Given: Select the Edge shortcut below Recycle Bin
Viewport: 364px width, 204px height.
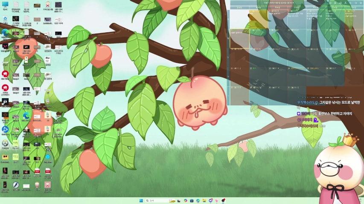Looking at the screenshot, I should coord(5,33).
